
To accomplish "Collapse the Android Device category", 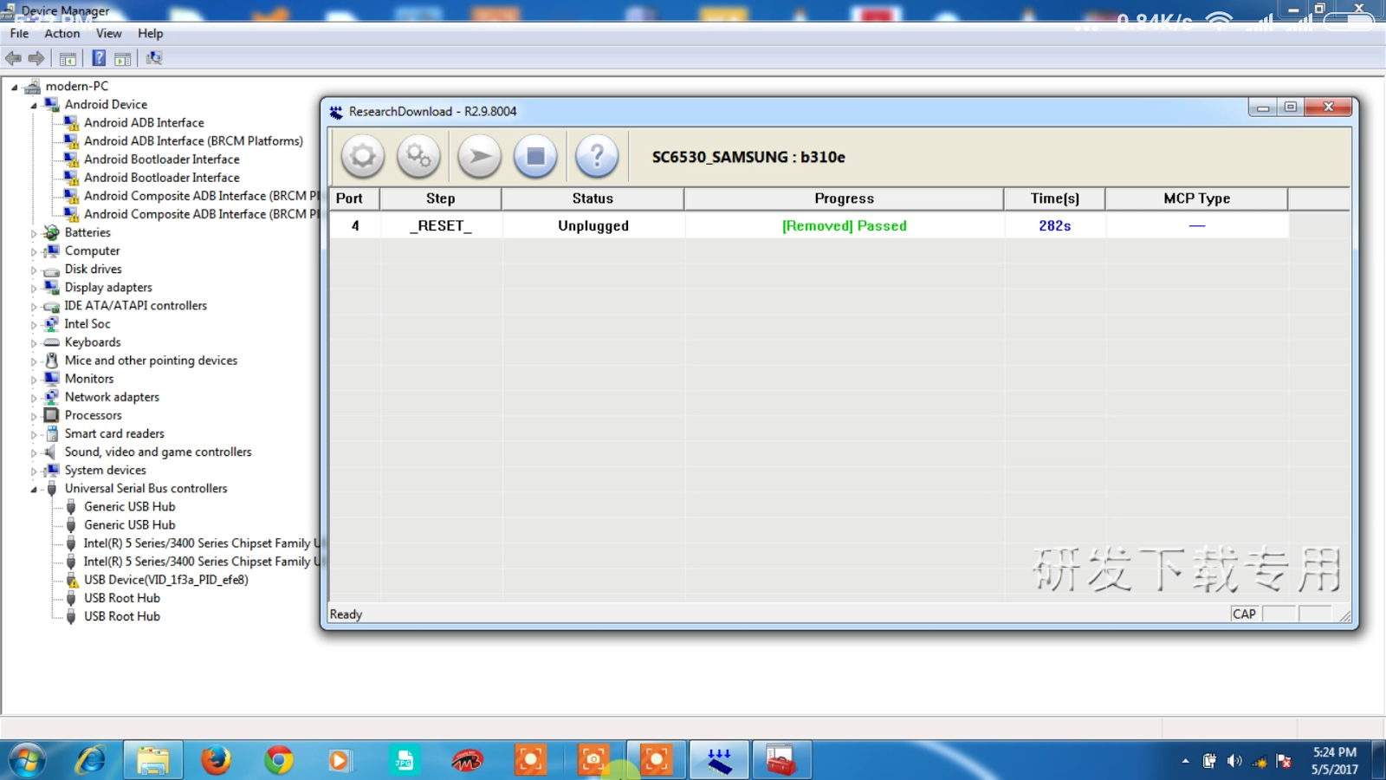I will click(x=34, y=105).
